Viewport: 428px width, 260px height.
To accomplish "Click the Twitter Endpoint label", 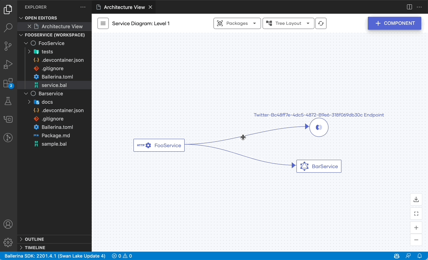I will 319,115.
